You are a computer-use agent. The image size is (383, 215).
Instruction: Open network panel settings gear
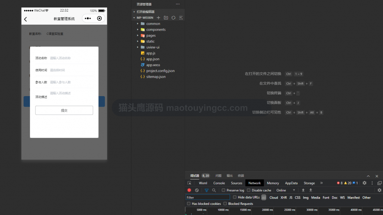tap(379, 190)
